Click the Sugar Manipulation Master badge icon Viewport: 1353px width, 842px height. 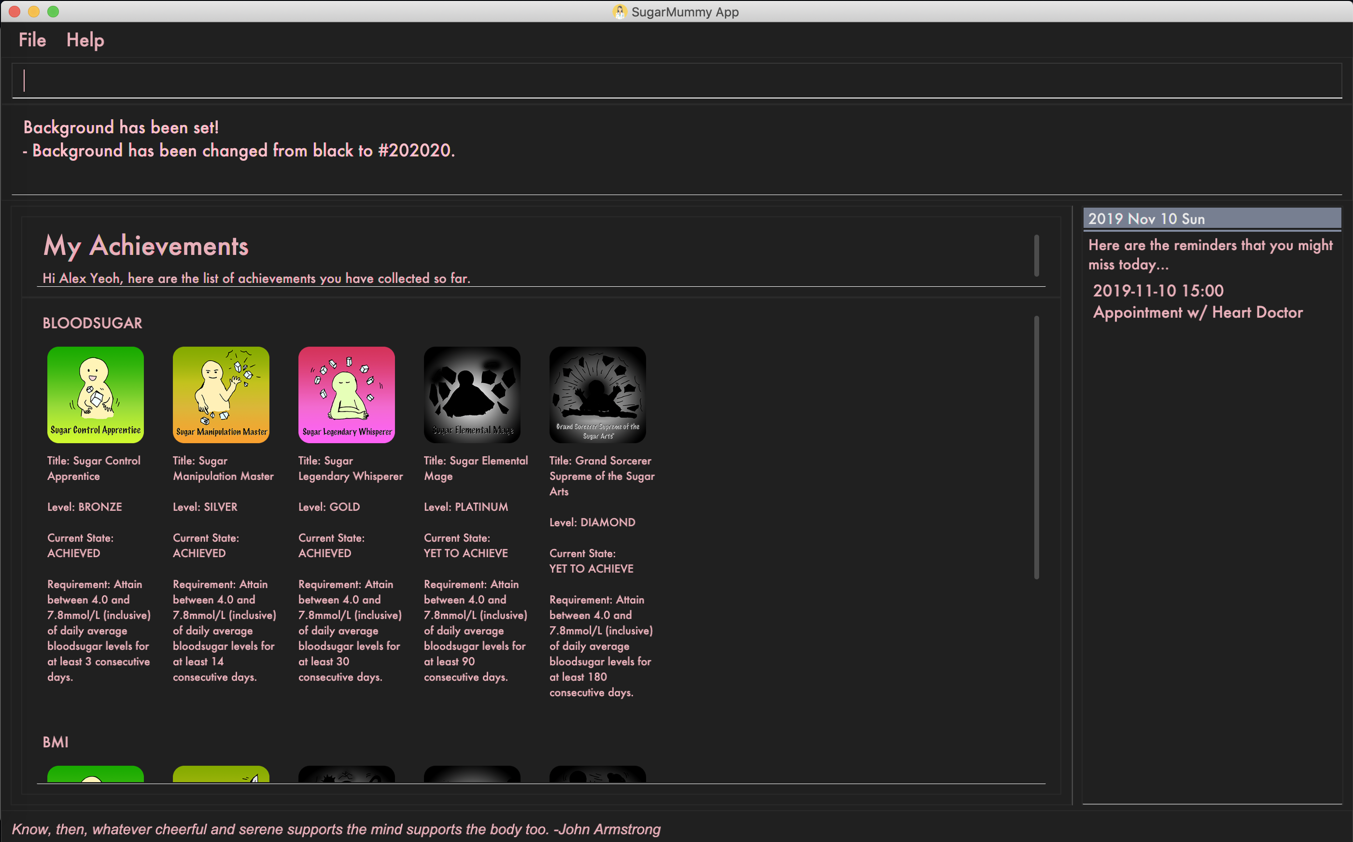click(221, 394)
